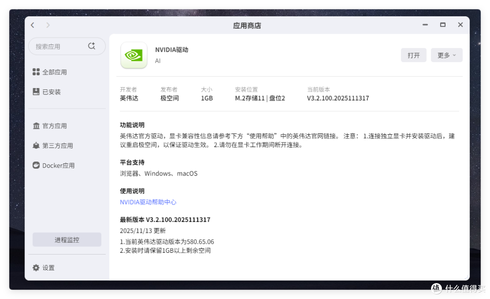The height and width of the screenshot is (299, 490).
Task: Go back with the left arrow
Action: 33,25
